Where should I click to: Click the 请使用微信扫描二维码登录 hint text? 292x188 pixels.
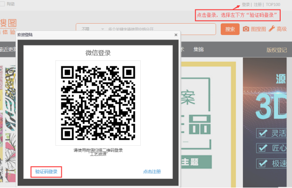click(98, 150)
